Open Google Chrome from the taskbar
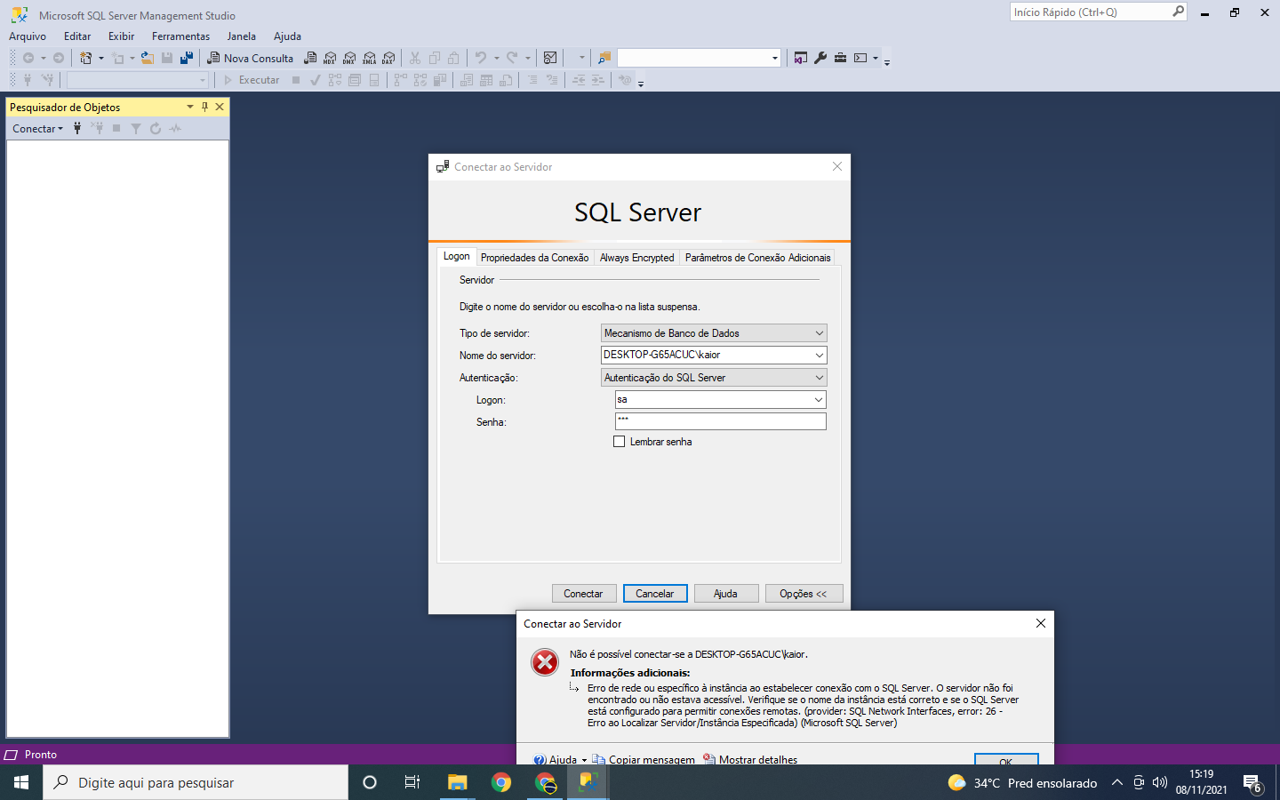 tap(501, 782)
